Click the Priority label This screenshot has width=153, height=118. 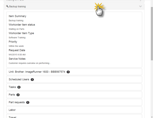point(13,42)
